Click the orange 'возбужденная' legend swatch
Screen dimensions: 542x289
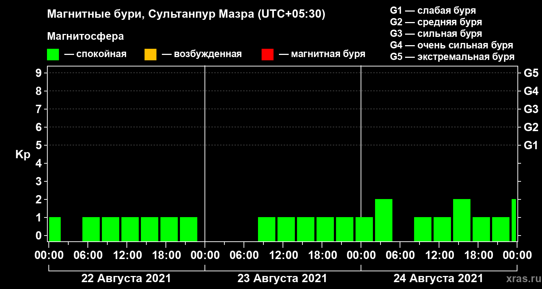150,55
